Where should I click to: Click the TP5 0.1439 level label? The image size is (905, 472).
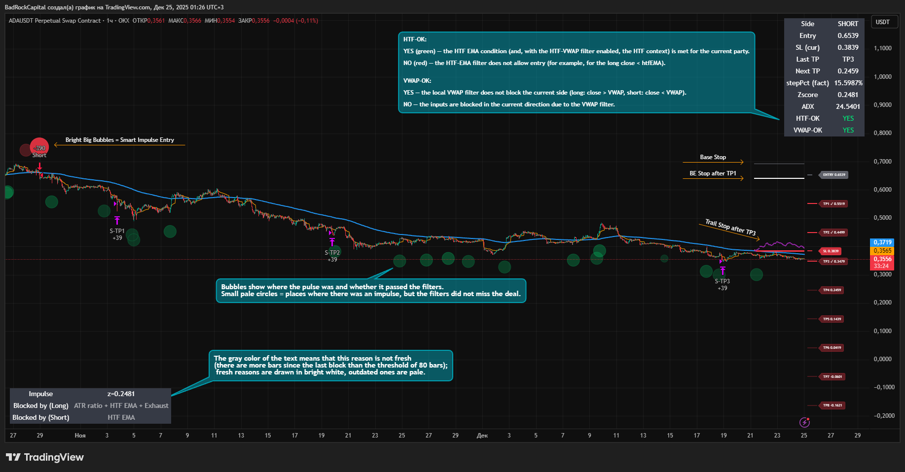point(832,319)
